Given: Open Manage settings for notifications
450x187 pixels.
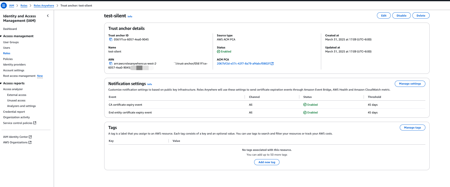Looking at the screenshot, I should (410, 84).
